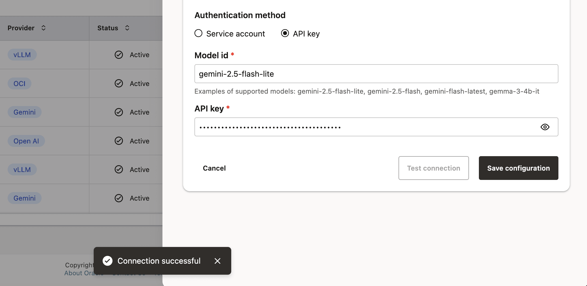Open the OCI provider tag
Screen dimensions: 587x286
[20, 83]
